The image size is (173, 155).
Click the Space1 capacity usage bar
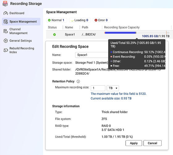click(x=137, y=33)
